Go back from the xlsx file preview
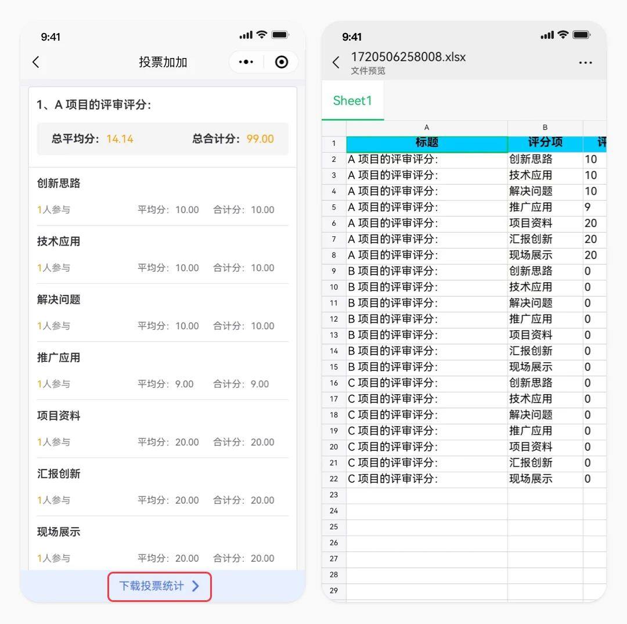 [x=336, y=63]
